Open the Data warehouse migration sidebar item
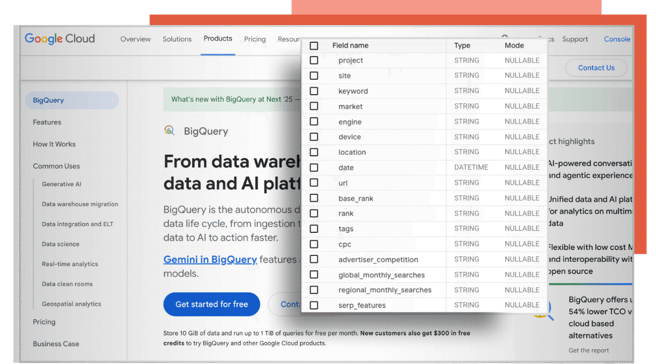Viewport: 660px width, 364px height. 80,204
